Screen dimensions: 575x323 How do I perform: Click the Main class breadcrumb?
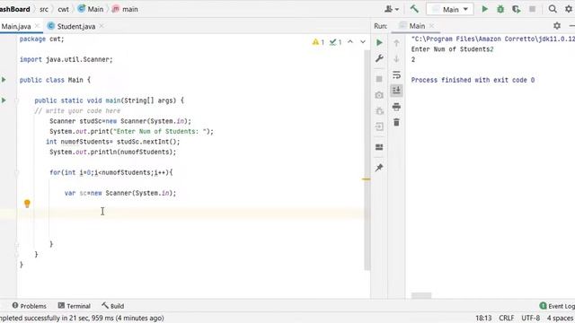point(91,9)
